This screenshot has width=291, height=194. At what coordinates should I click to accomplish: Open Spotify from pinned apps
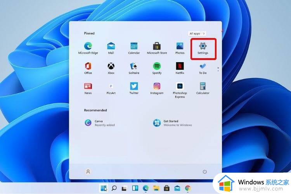pos(157,68)
